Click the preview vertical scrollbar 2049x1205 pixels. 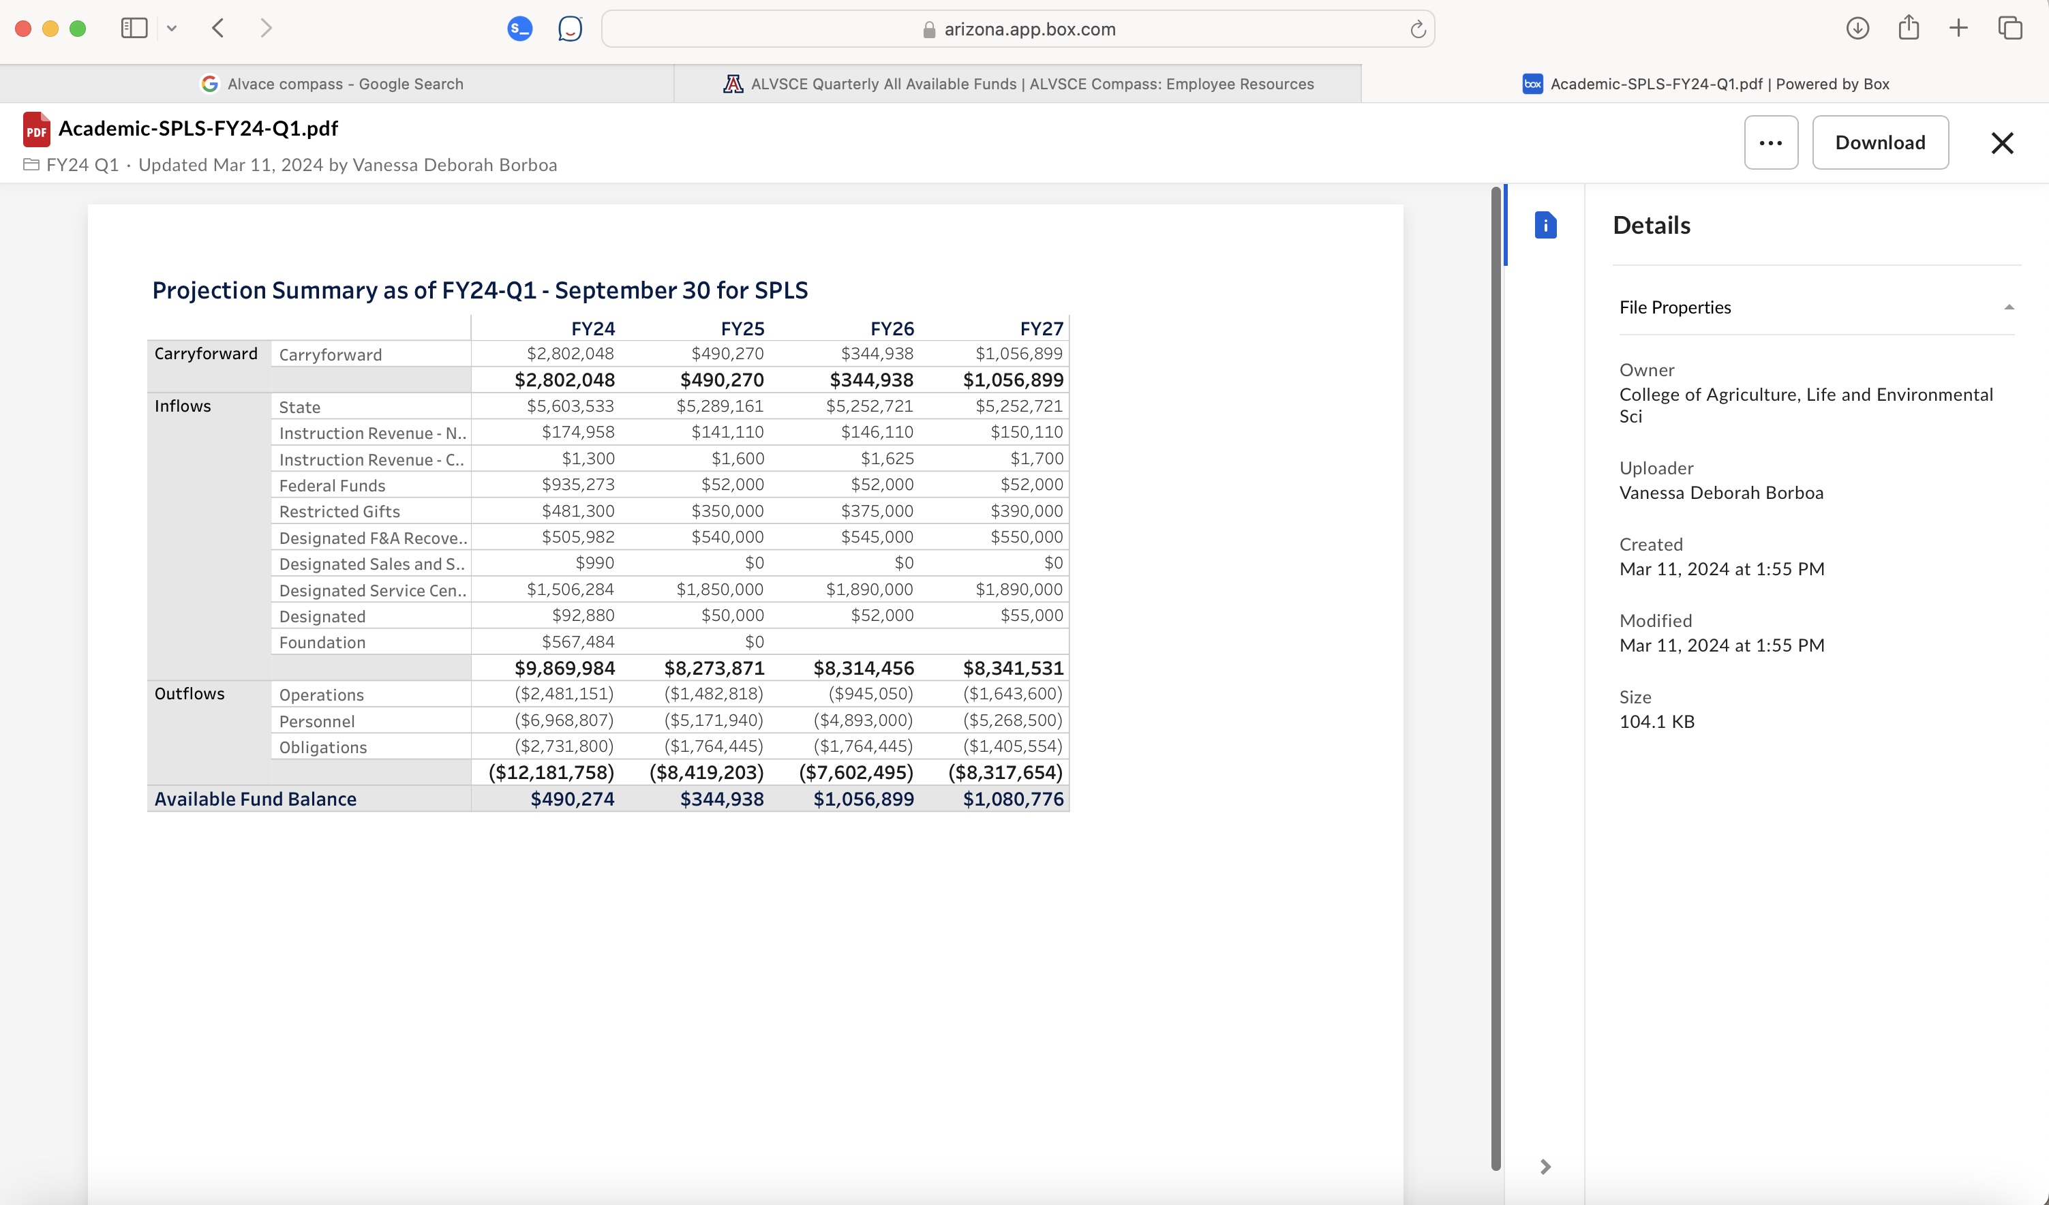coord(1496,679)
